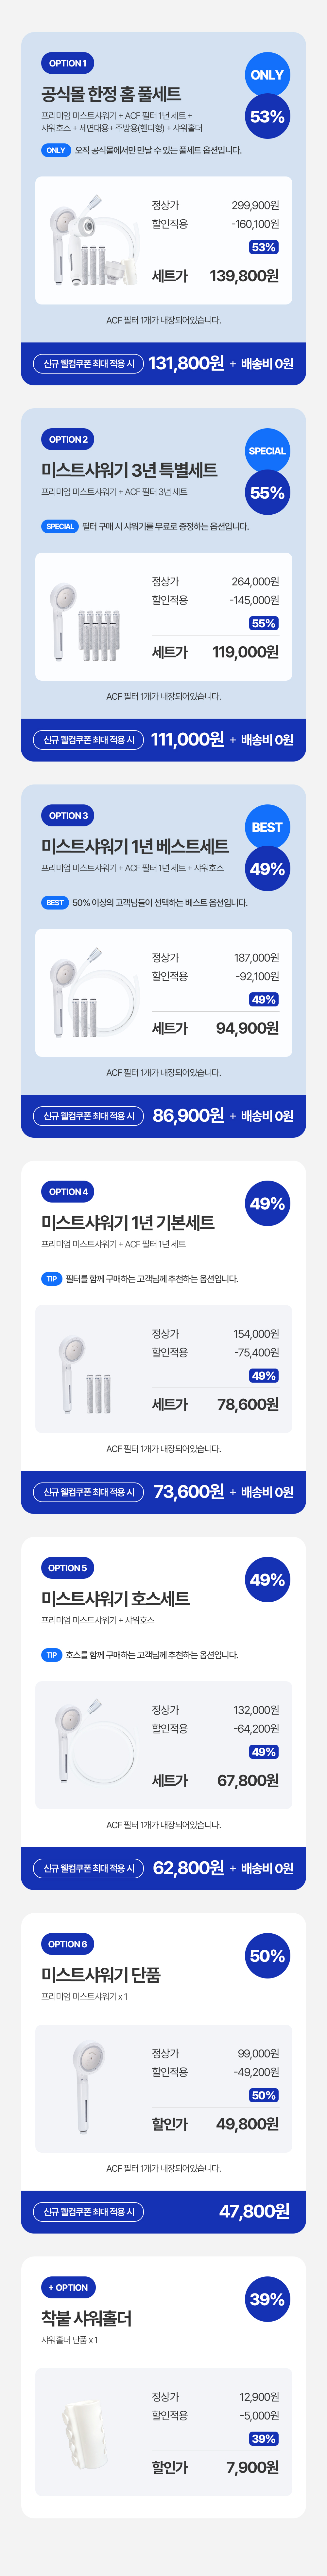327x2576 pixels.
Task: Open the 미스트샤워기 호스세트 title
Action: point(115,1598)
